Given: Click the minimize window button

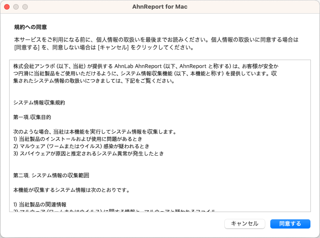Looking at the screenshot, I should [x=16, y=7].
